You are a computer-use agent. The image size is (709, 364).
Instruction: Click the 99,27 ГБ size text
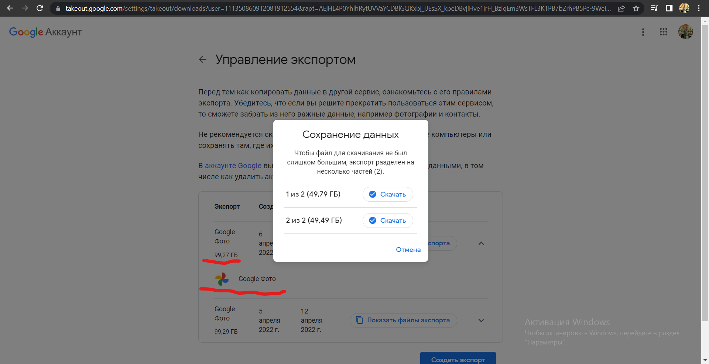tap(226, 255)
